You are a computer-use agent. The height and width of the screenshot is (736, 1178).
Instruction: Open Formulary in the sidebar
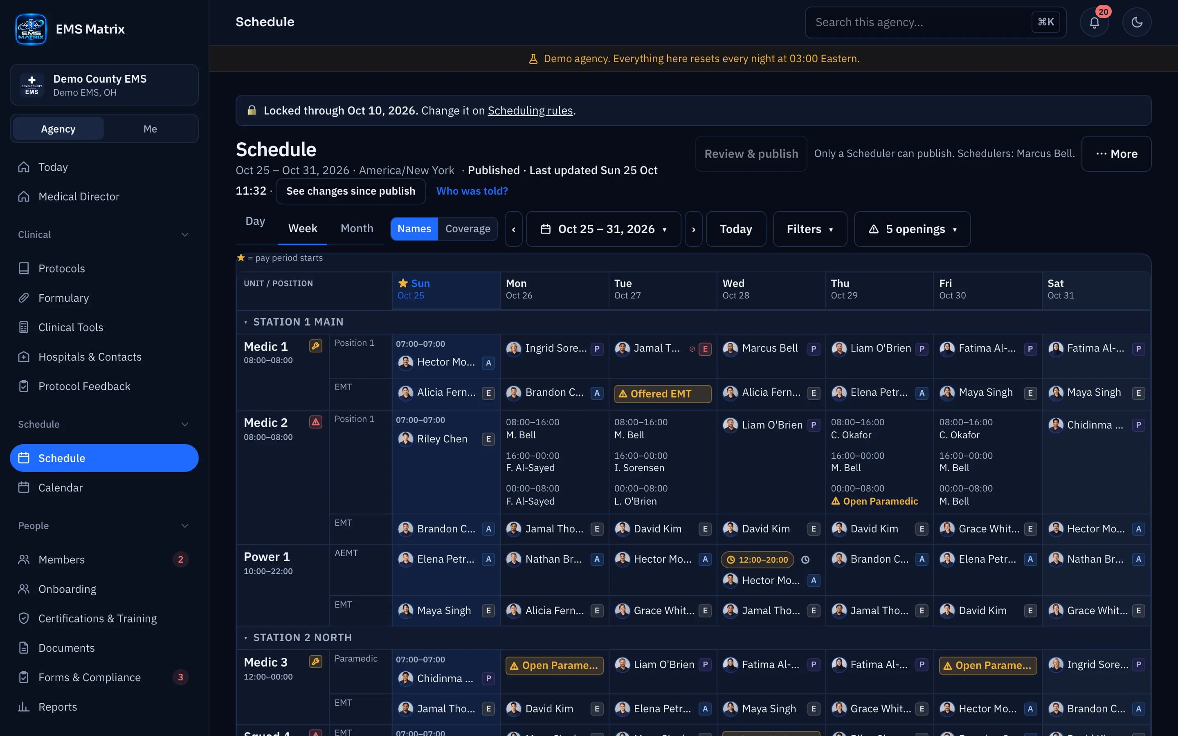click(103, 298)
